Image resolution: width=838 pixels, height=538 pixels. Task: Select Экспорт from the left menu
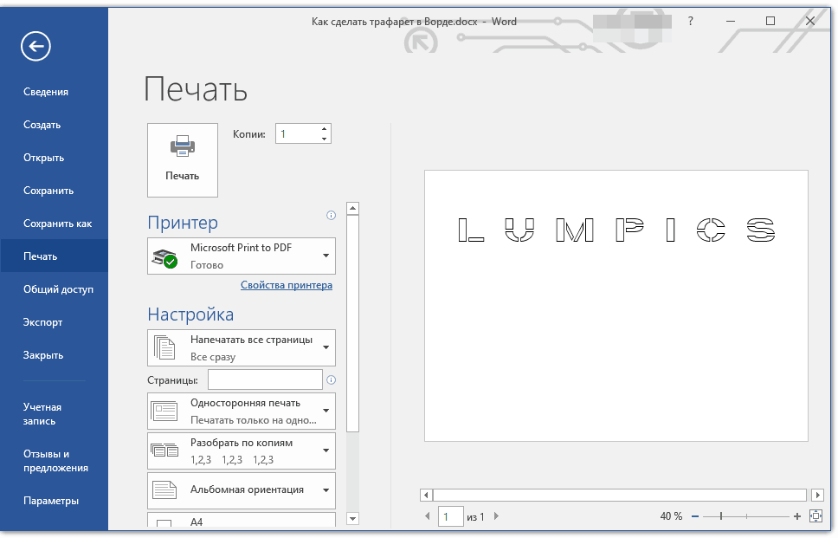(x=42, y=322)
